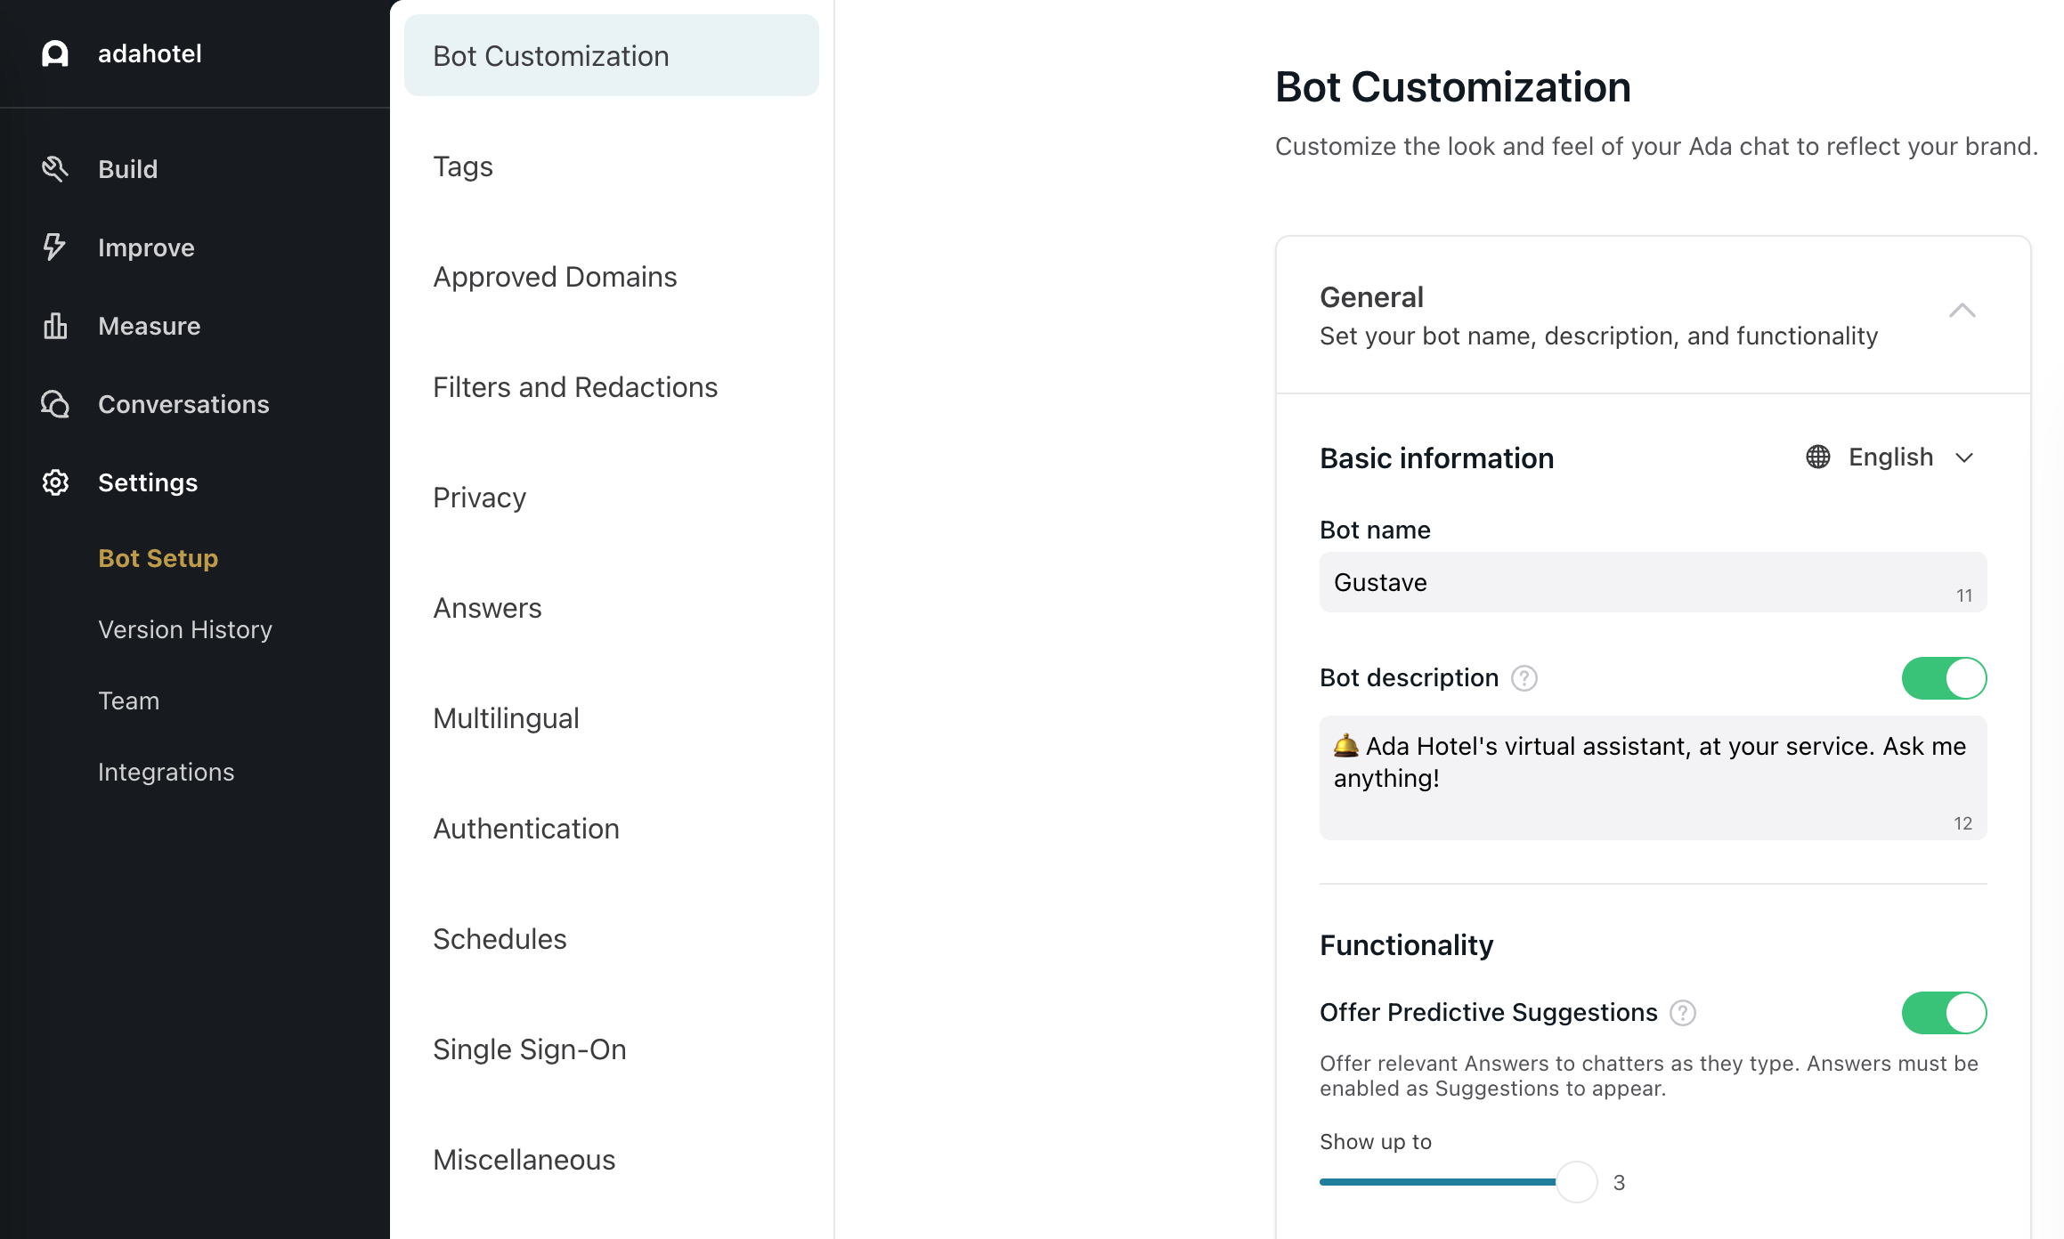Disable the Bot description toggle
The image size is (2064, 1239).
1944,678
